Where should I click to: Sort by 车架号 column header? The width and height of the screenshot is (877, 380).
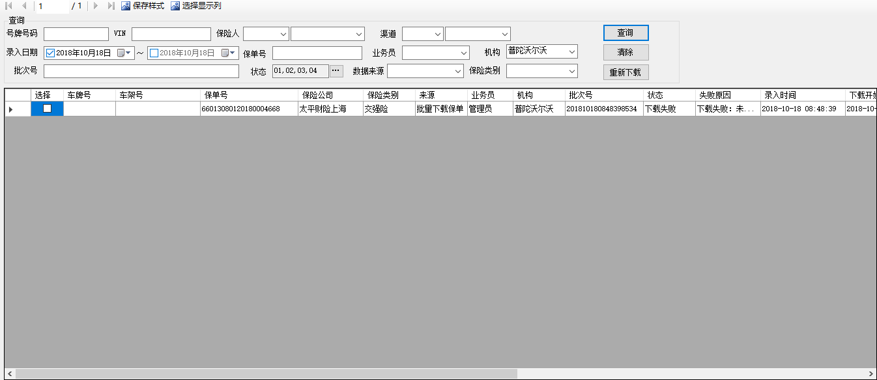click(158, 95)
